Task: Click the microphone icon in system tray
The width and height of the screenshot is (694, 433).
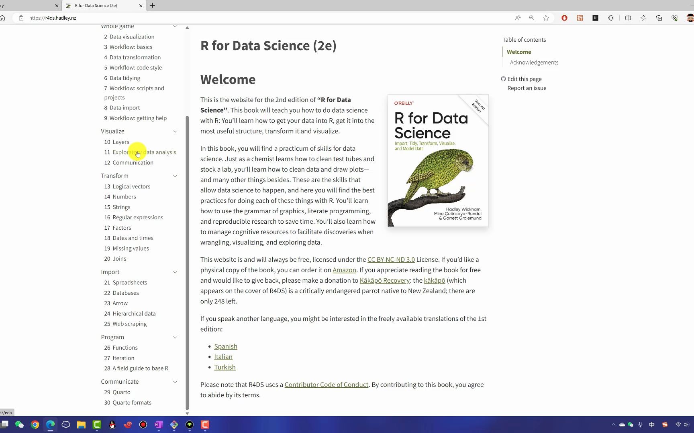Action: click(641, 425)
